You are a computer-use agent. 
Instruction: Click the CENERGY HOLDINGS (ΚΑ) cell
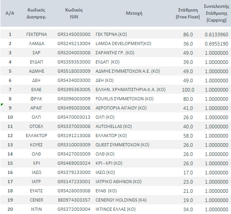[121, 200]
